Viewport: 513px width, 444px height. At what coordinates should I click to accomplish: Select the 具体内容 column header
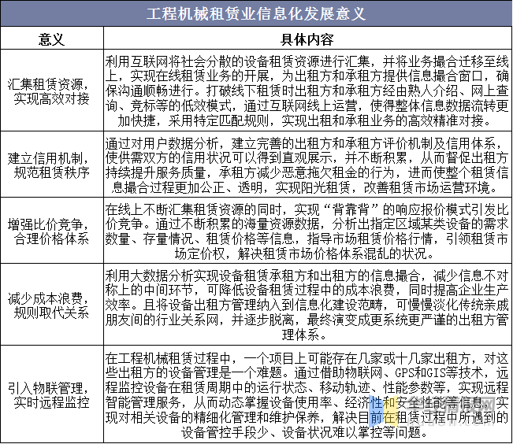pos(307,39)
